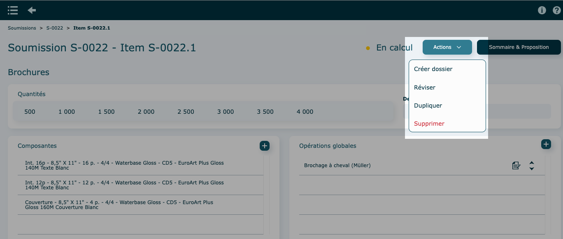563x239 pixels.
Task: Open the Int. 16p component row
Action: click(124, 165)
